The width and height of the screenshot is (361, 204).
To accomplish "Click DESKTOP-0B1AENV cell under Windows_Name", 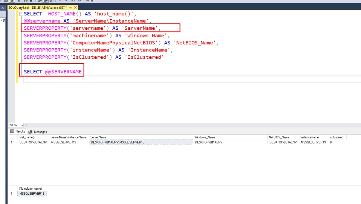I will point(231,142).
